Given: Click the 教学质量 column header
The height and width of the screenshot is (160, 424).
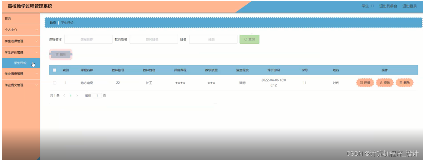Looking at the screenshot, I should (x=211, y=70).
